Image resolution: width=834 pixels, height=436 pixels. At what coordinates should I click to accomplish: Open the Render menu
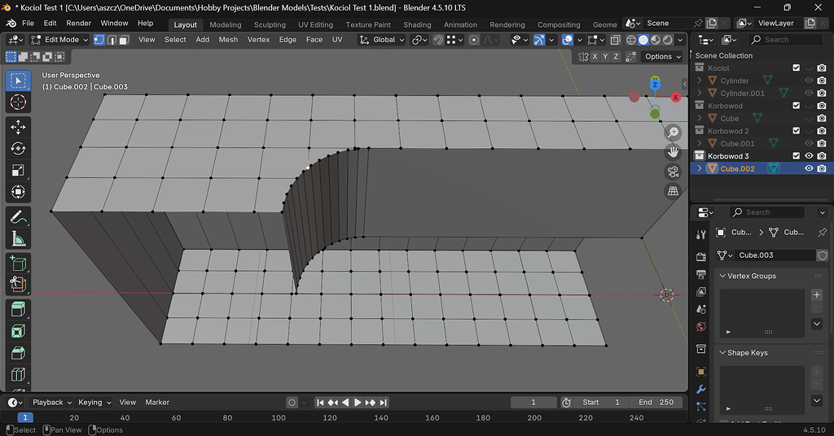pyautogui.click(x=79, y=24)
